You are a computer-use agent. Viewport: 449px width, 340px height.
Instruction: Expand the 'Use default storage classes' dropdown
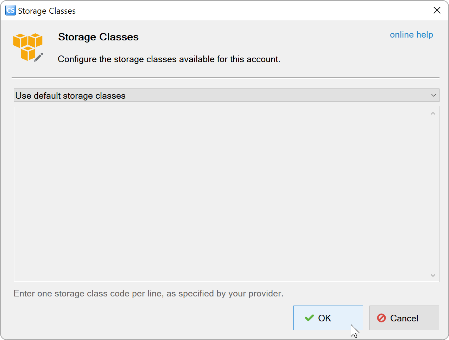[x=227, y=95]
